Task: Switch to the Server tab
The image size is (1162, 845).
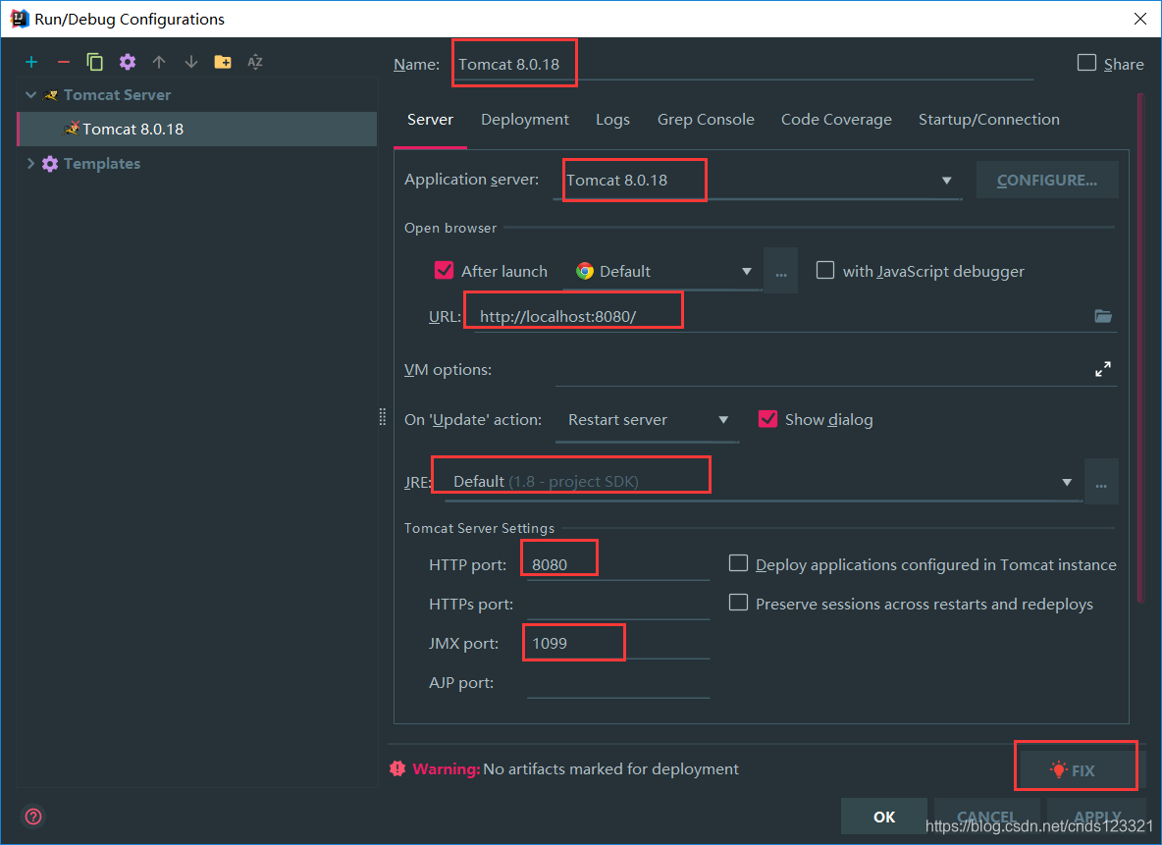Action: 430,120
